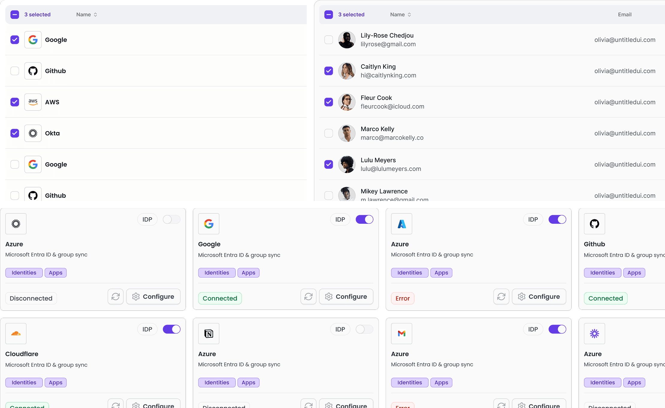
Task: Deselect all in integrations header checkbox
Action: (15, 15)
